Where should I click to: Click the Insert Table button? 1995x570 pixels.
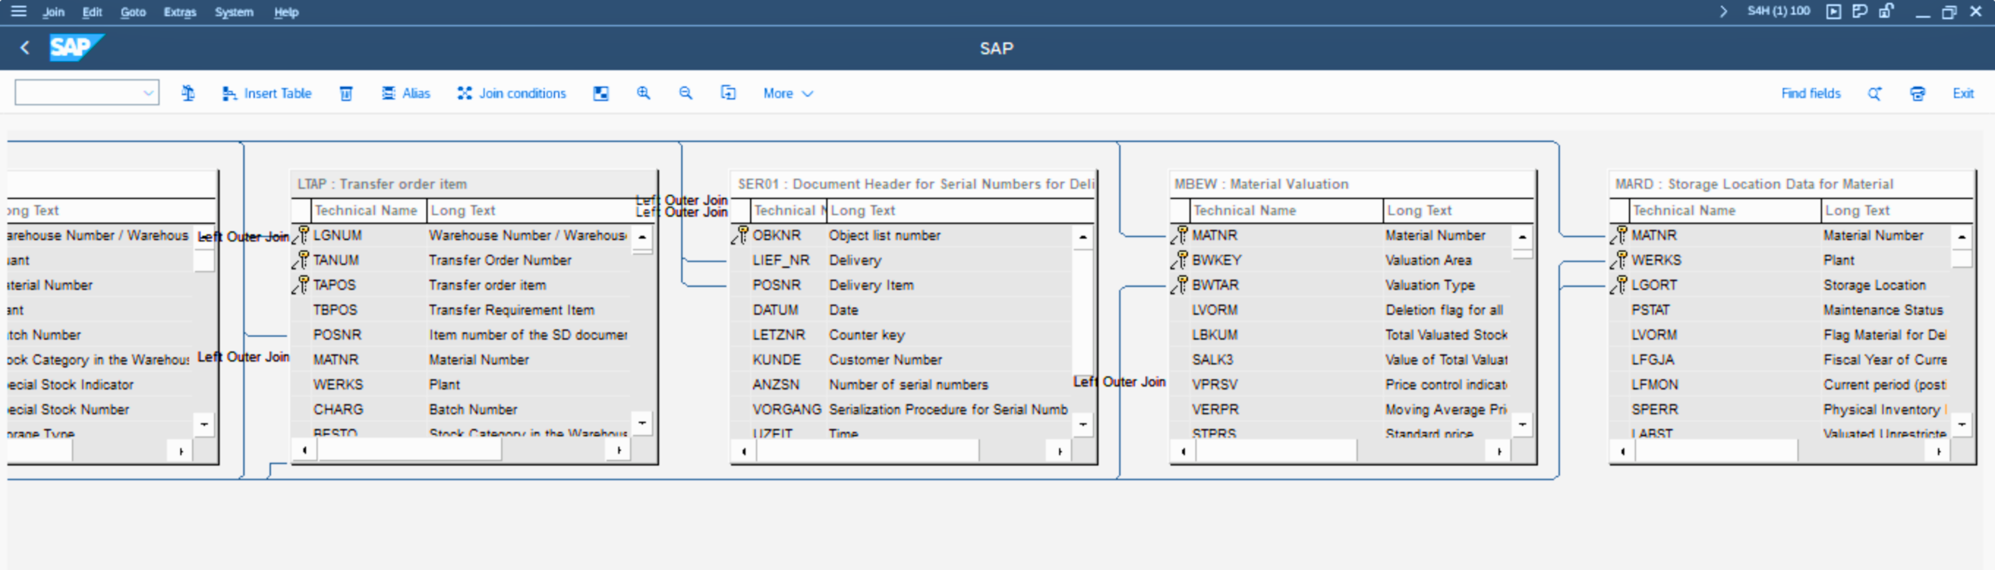click(x=267, y=93)
